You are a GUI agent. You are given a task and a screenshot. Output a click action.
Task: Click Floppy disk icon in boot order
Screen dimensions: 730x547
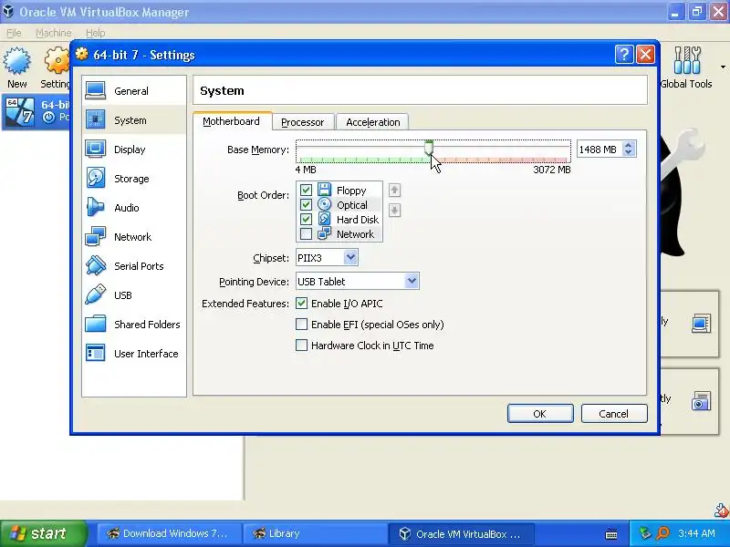click(324, 190)
